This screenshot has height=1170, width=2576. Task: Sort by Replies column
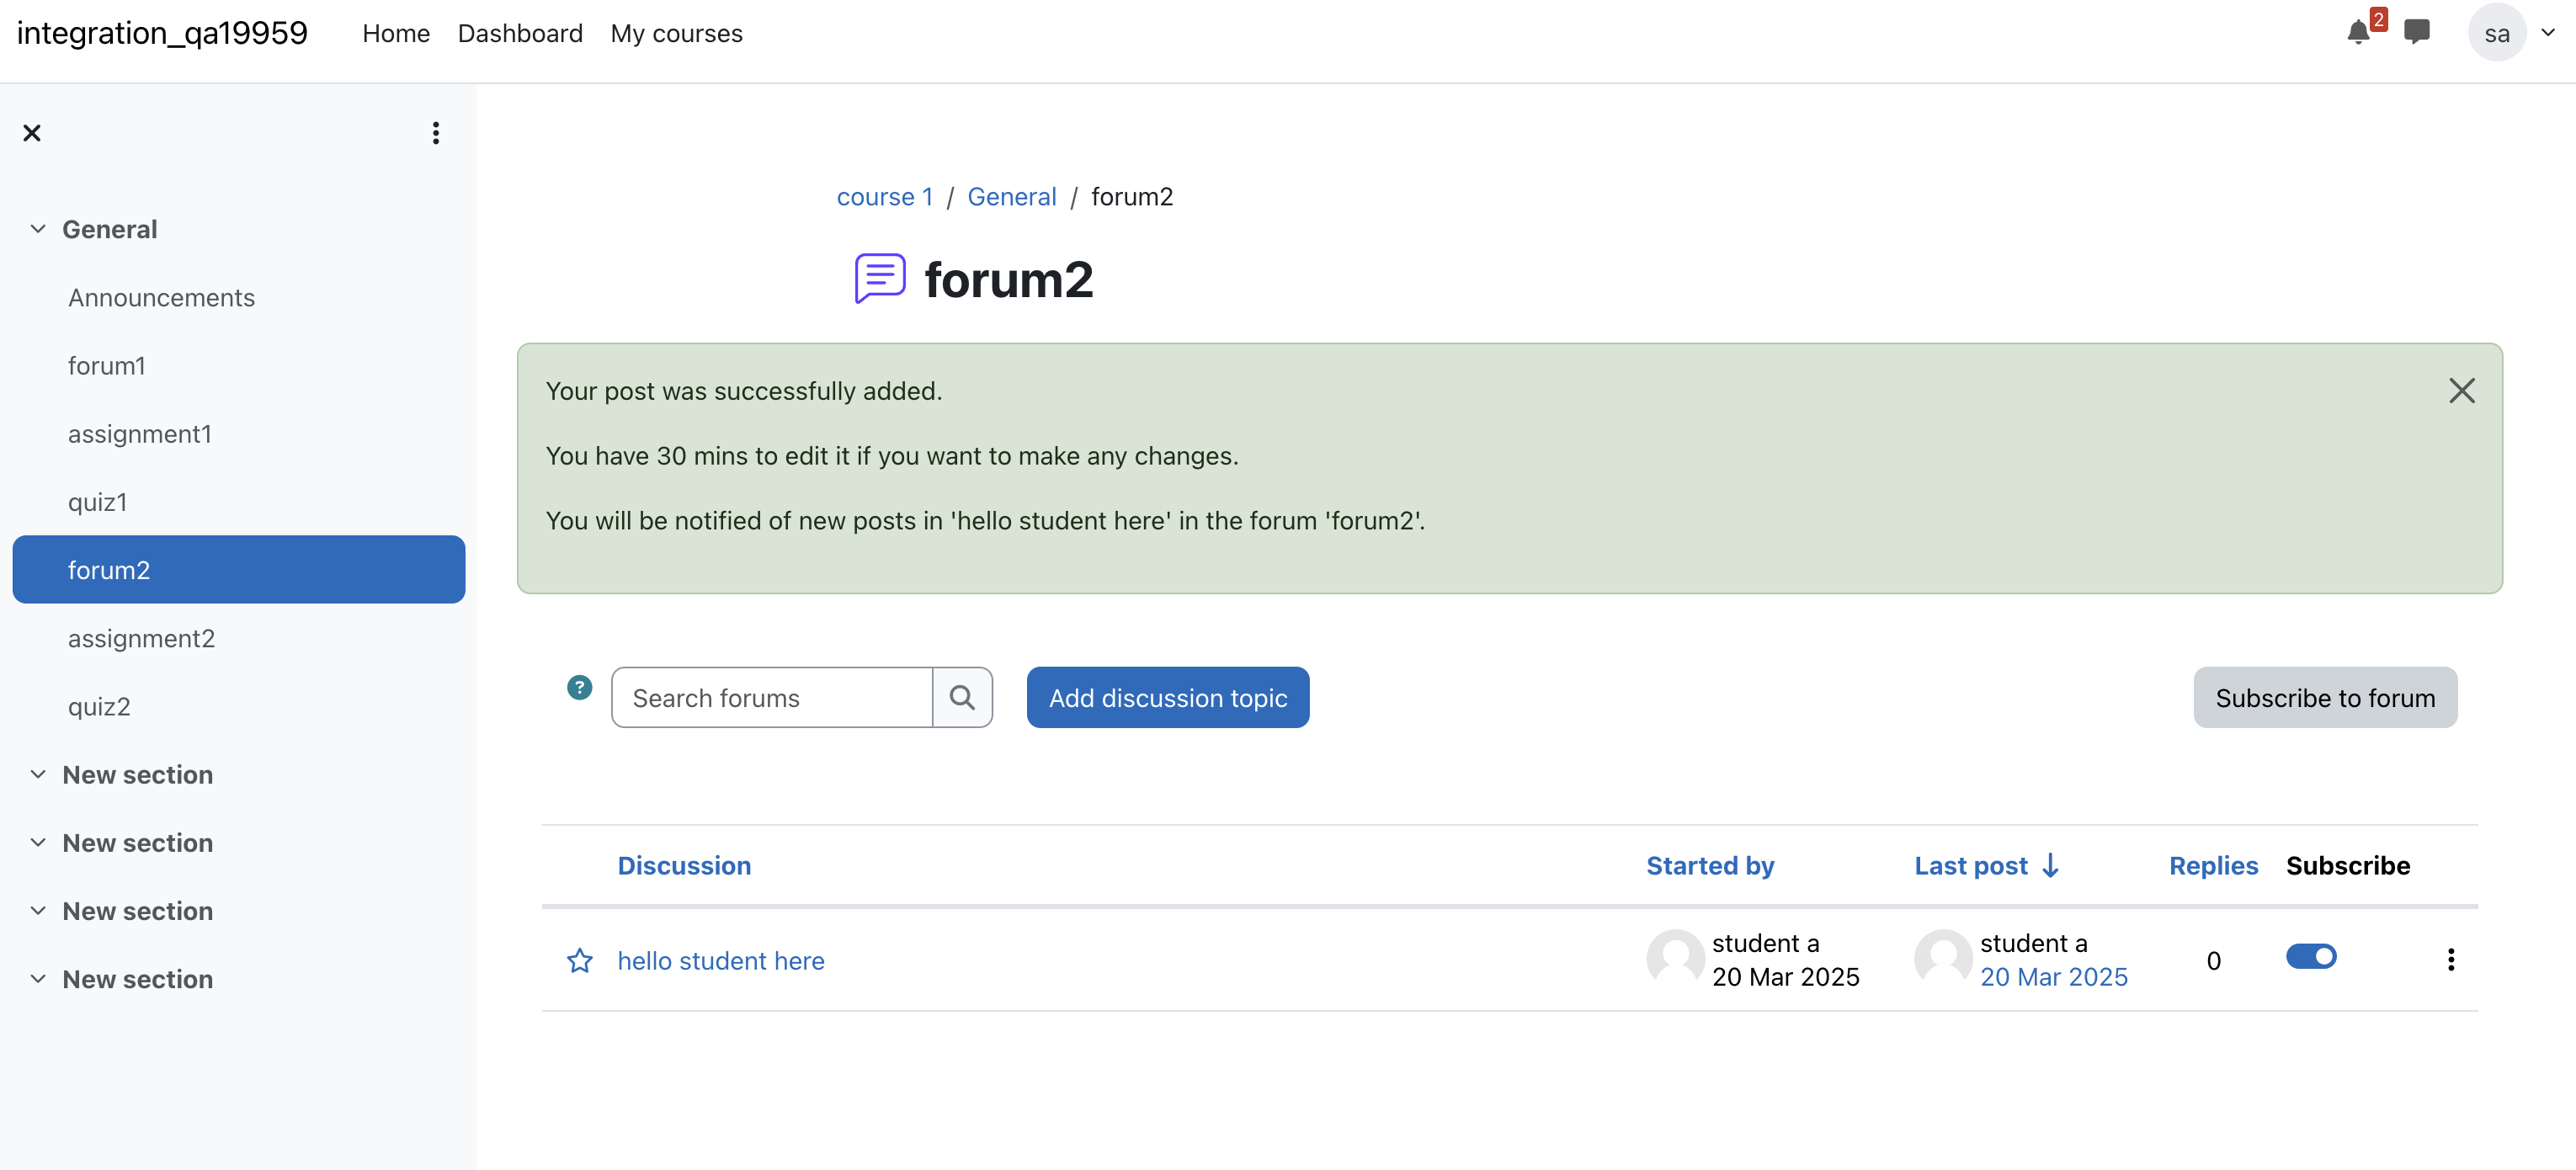click(x=2212, y=865)
